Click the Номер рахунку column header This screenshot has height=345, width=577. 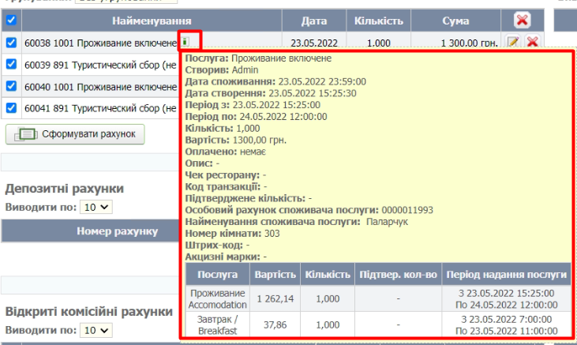118,231
